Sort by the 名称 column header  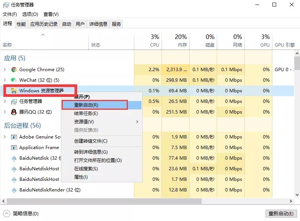44,42
